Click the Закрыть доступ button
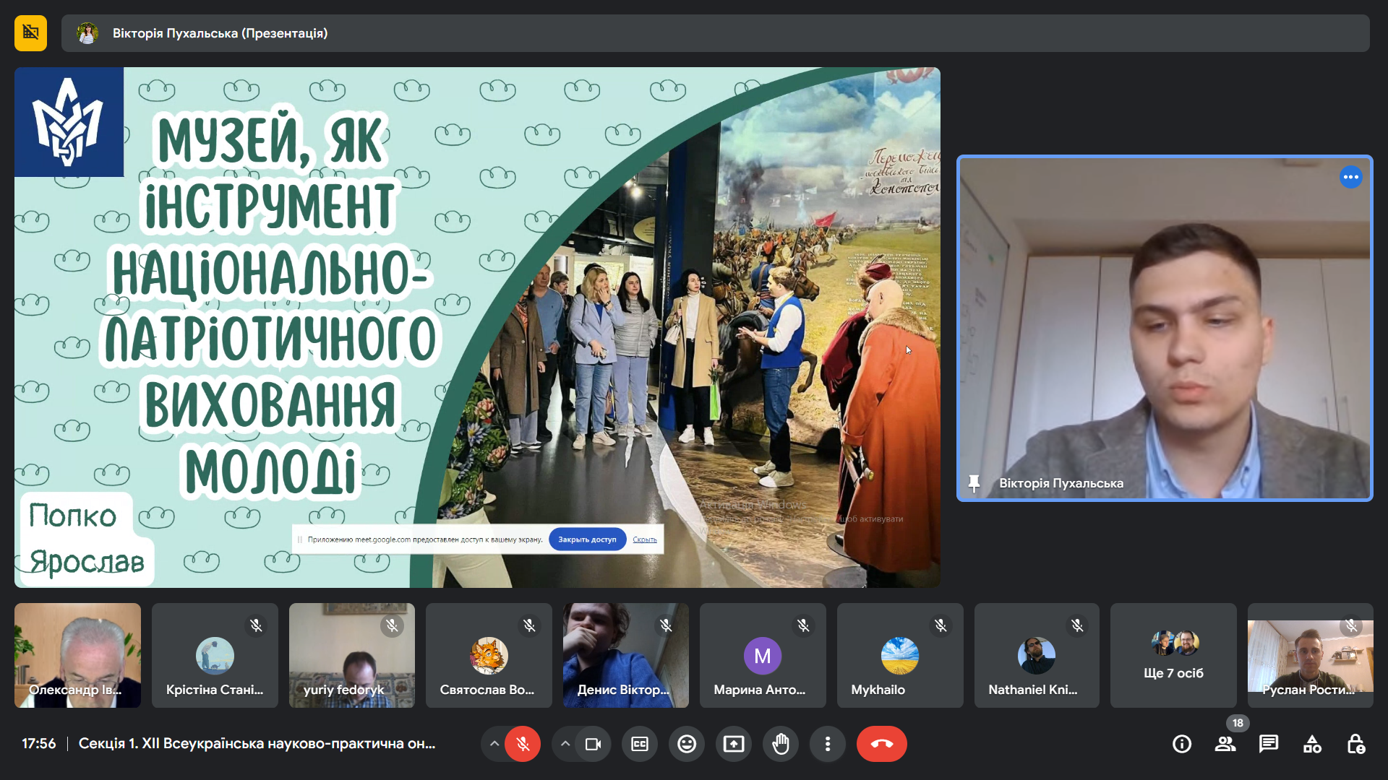The width and height of the screenshot is (1388, 780). point(587,539)
